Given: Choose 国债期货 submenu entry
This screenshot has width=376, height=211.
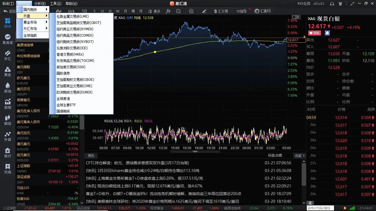Looking at the screenshot, I should coord(81,111).
